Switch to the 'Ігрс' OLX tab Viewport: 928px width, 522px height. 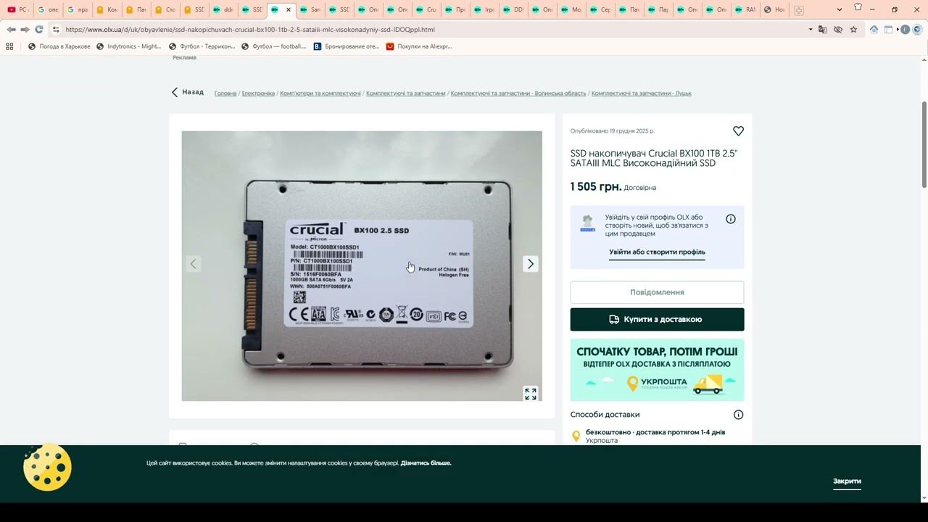tap(485, 10)
